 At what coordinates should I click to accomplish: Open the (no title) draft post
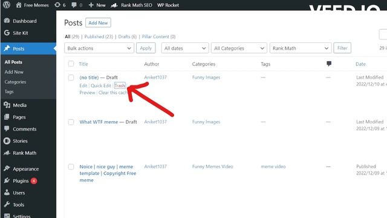point(89,78)
